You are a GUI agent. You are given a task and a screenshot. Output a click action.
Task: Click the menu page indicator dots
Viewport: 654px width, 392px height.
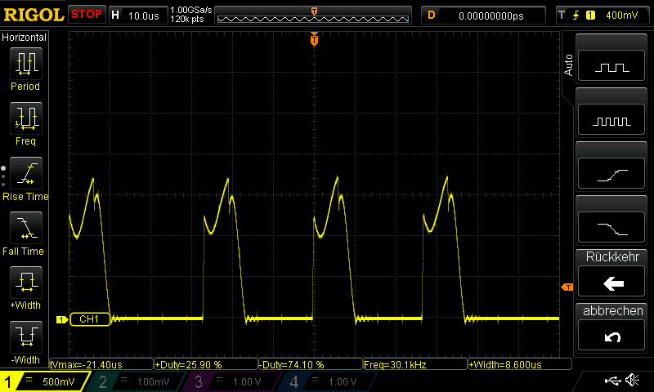click(3, 176)
